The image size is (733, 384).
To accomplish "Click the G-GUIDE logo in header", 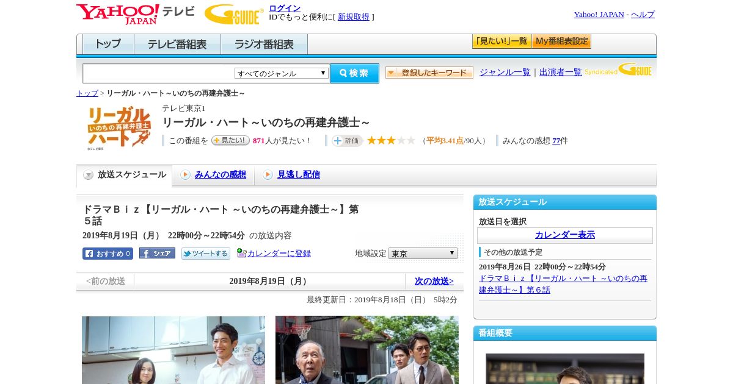I will (233, 15).
